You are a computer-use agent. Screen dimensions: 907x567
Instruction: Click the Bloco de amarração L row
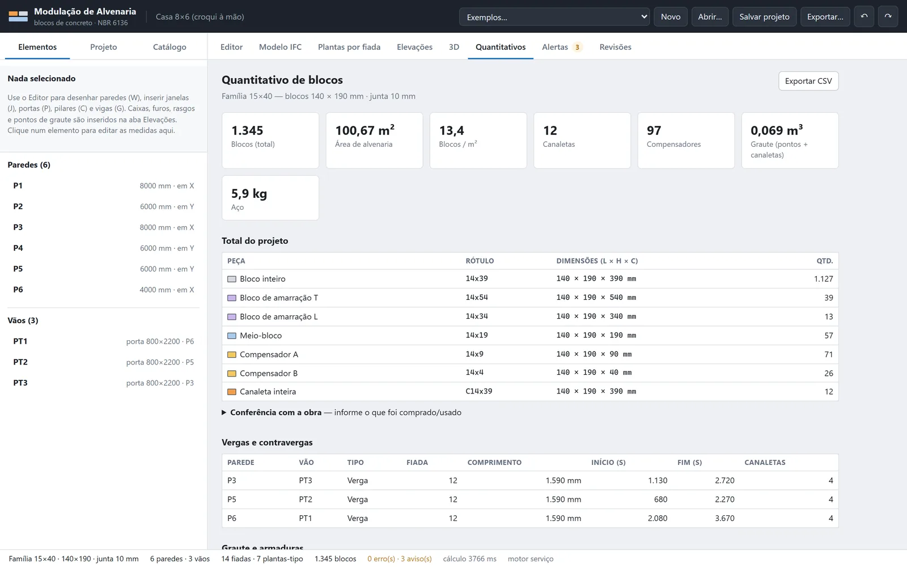[530, 316]
